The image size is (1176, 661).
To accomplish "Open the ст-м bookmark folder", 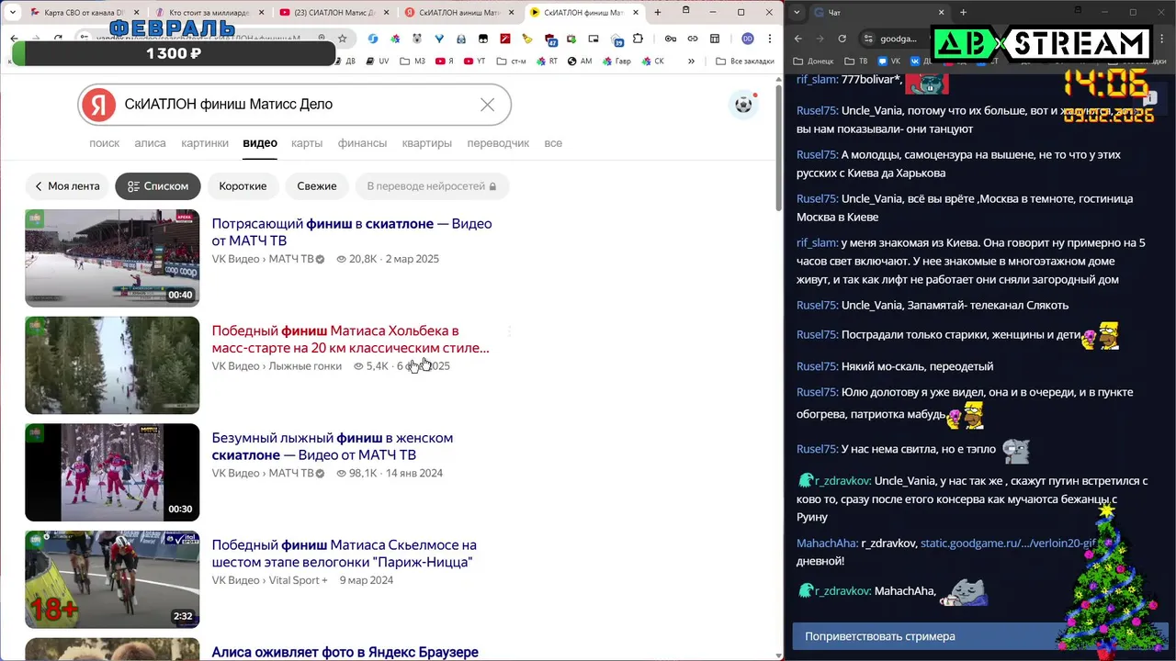I will (512, 61).
